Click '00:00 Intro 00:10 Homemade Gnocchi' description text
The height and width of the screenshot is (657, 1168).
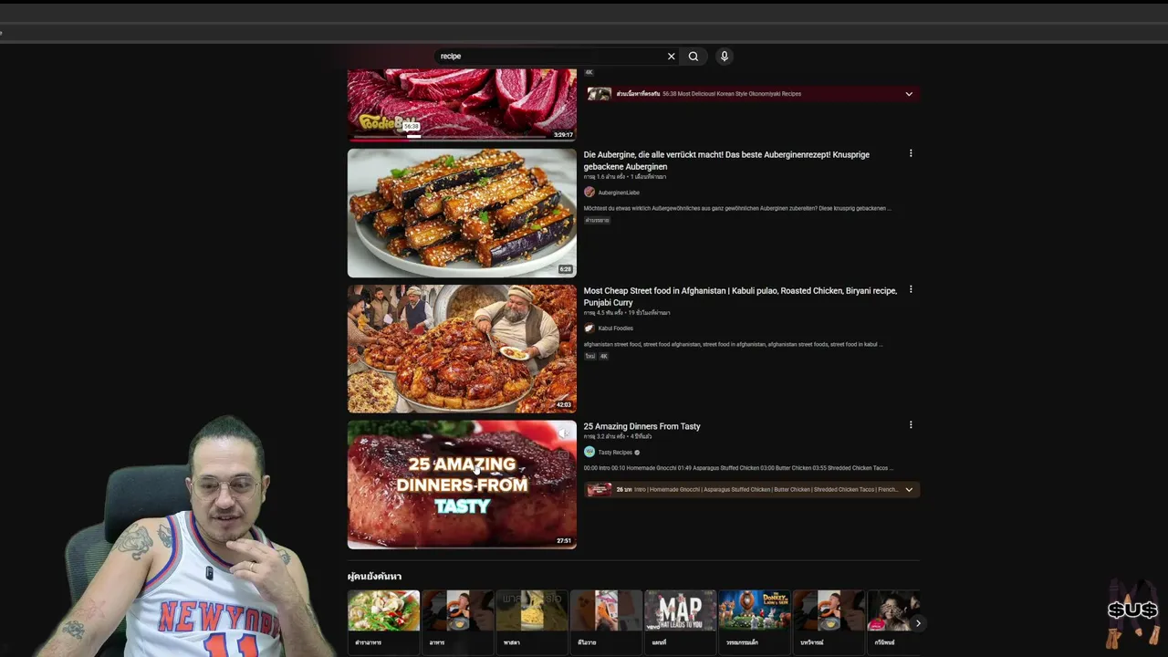point(738,468)
